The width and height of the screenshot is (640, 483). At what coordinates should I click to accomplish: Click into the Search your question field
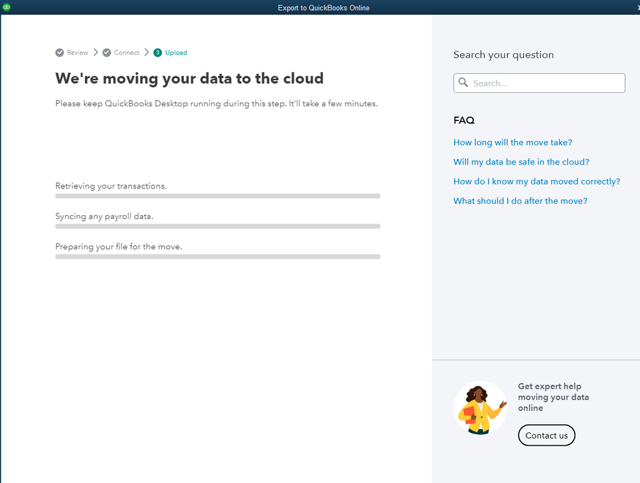pos(546,83)
